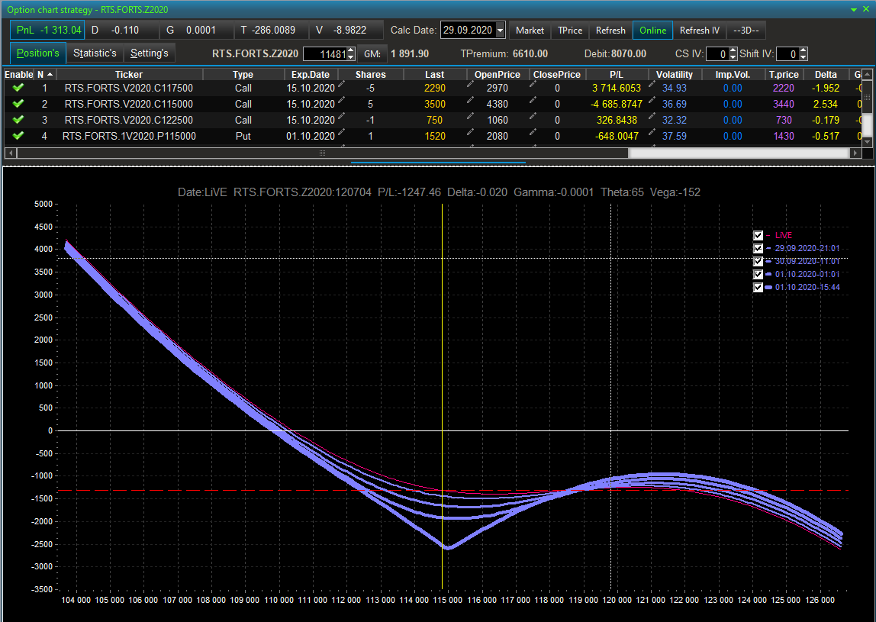Viewport: 876px width, 622px height.
Task: Uncheck the LIVE curve legend checkbox
Action: [758, 236]
